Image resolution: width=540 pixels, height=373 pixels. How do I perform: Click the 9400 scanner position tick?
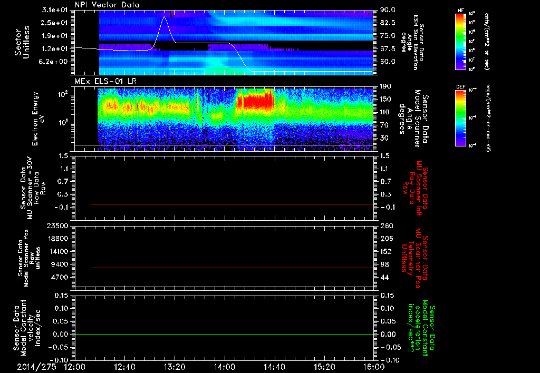point(60,264)
